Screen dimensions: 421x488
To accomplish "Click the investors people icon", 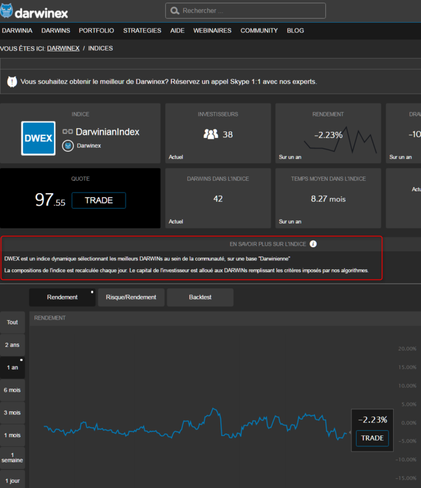I will click(x=210, y=134).
